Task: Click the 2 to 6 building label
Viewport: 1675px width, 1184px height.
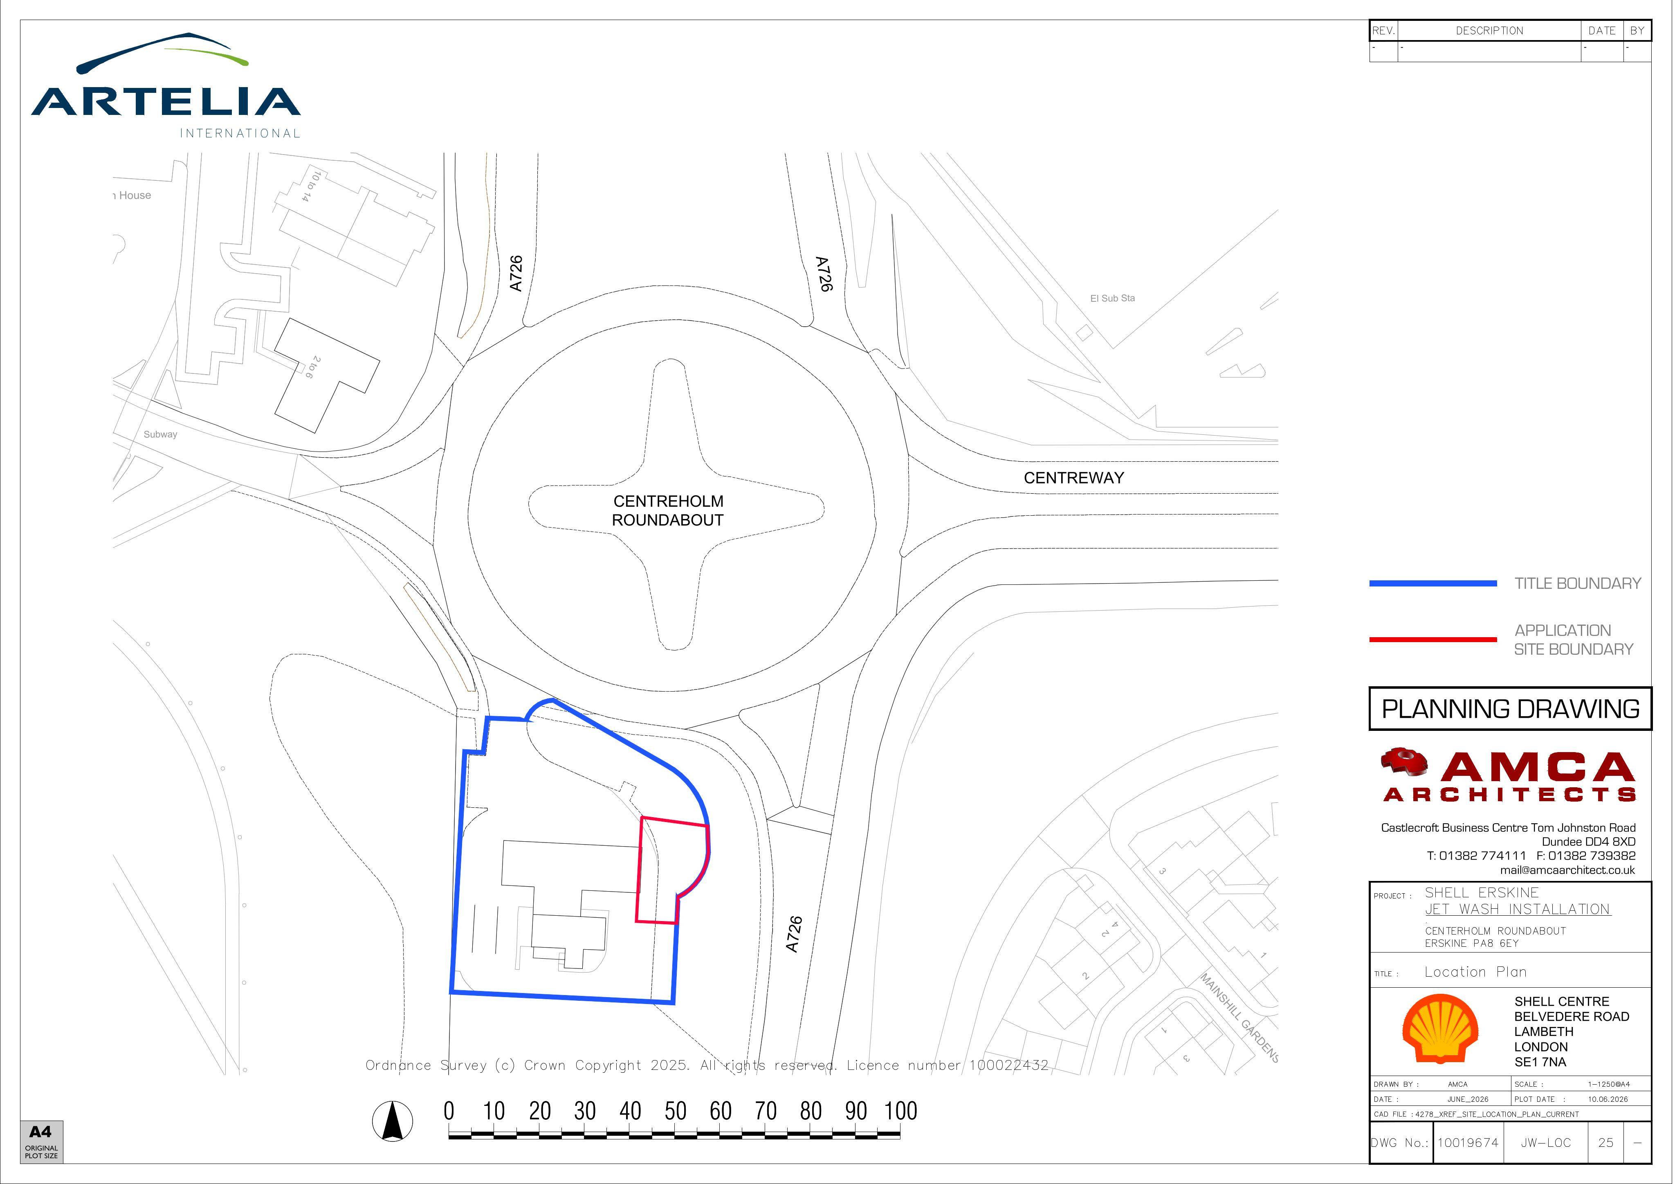Action: coord(312,367)
